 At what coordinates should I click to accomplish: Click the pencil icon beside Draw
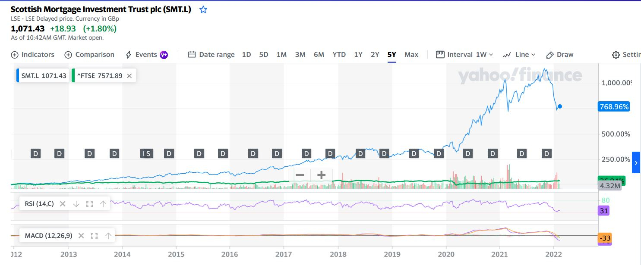(550, 55)
